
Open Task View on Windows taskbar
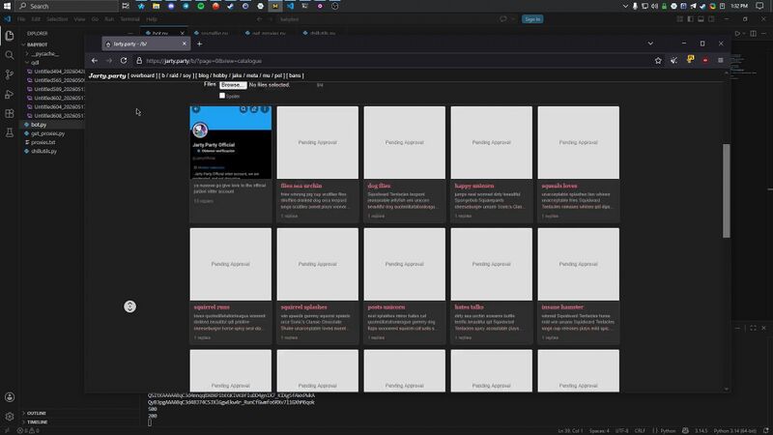pyautogui.click(x=126, y=6)
